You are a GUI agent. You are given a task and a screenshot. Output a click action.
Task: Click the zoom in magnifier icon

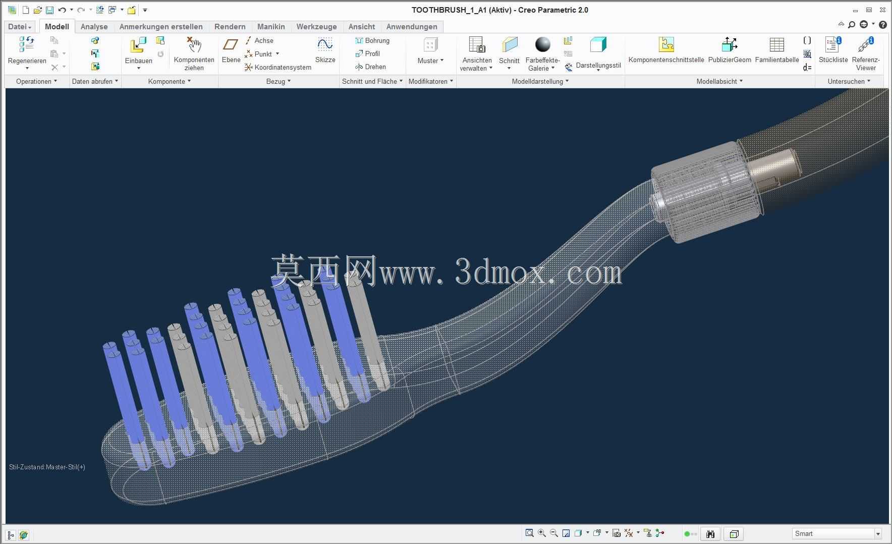542,533
